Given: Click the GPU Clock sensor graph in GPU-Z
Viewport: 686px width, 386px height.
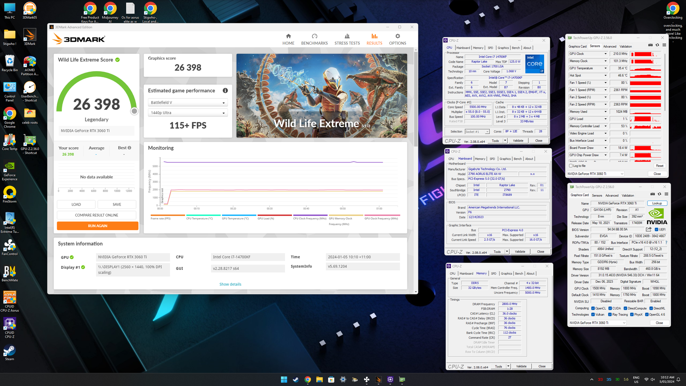Looking at the screenshot, I should pos(645,54).
